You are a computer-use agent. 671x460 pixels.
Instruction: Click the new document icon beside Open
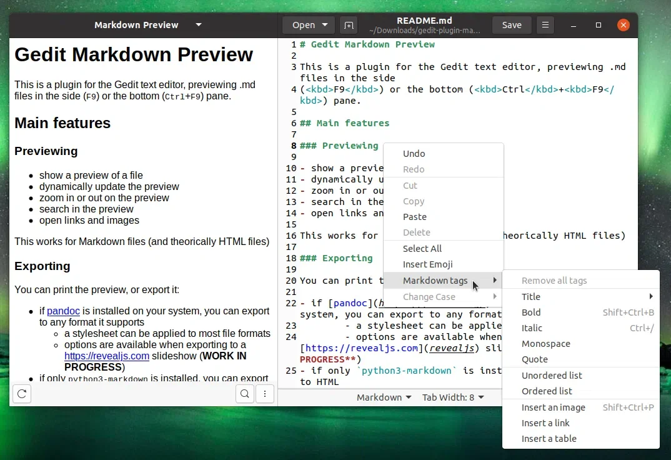(x=349, y=25)
